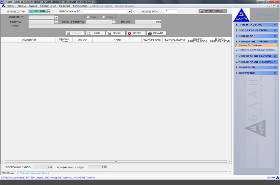Image resolution: width=280 pixels, height=185 pixels.
Task: Click the Сокри Панел menu item
Action: [48, 6]
